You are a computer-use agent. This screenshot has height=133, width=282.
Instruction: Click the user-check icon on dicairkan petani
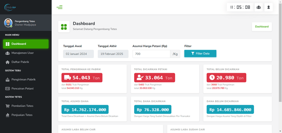(140, 78)
